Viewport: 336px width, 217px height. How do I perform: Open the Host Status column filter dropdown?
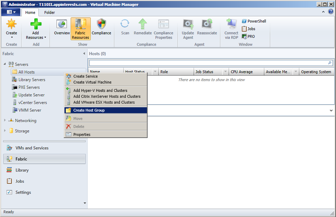tap(155, 72)
